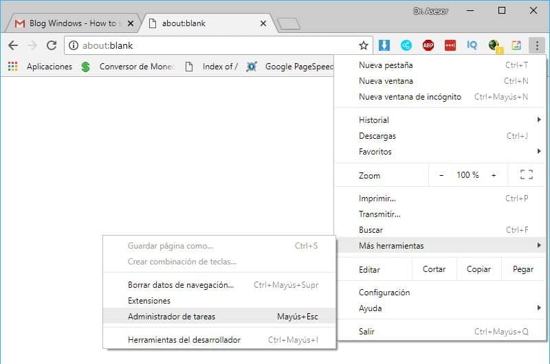Open Administrador de tareas
The width and height of the screenshot is (550, 364).
pos(219,317)
